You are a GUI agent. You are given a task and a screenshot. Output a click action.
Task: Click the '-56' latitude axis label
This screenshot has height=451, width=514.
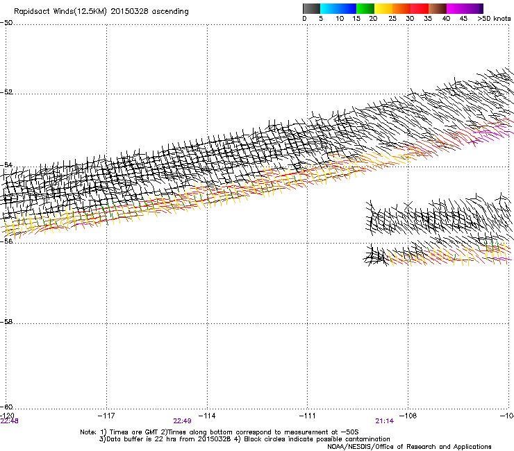pos(6,241)
